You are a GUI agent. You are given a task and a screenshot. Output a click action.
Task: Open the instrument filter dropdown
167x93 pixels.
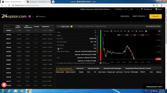coord(9,26)
